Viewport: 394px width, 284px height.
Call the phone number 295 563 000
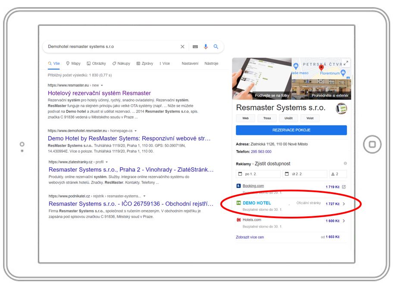[261, 152]
